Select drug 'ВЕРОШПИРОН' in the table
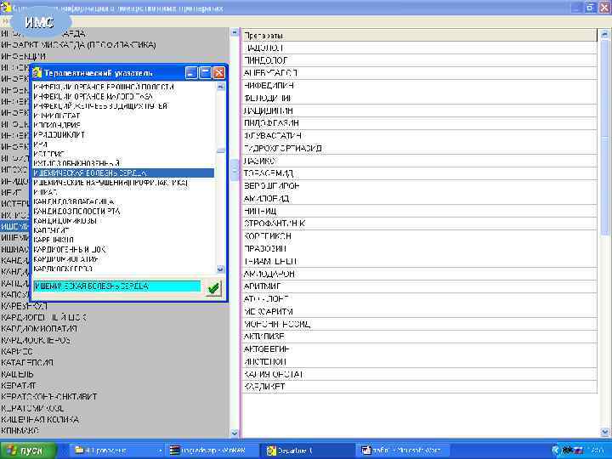Screen dimensions: 612x459 coord(420,186)
